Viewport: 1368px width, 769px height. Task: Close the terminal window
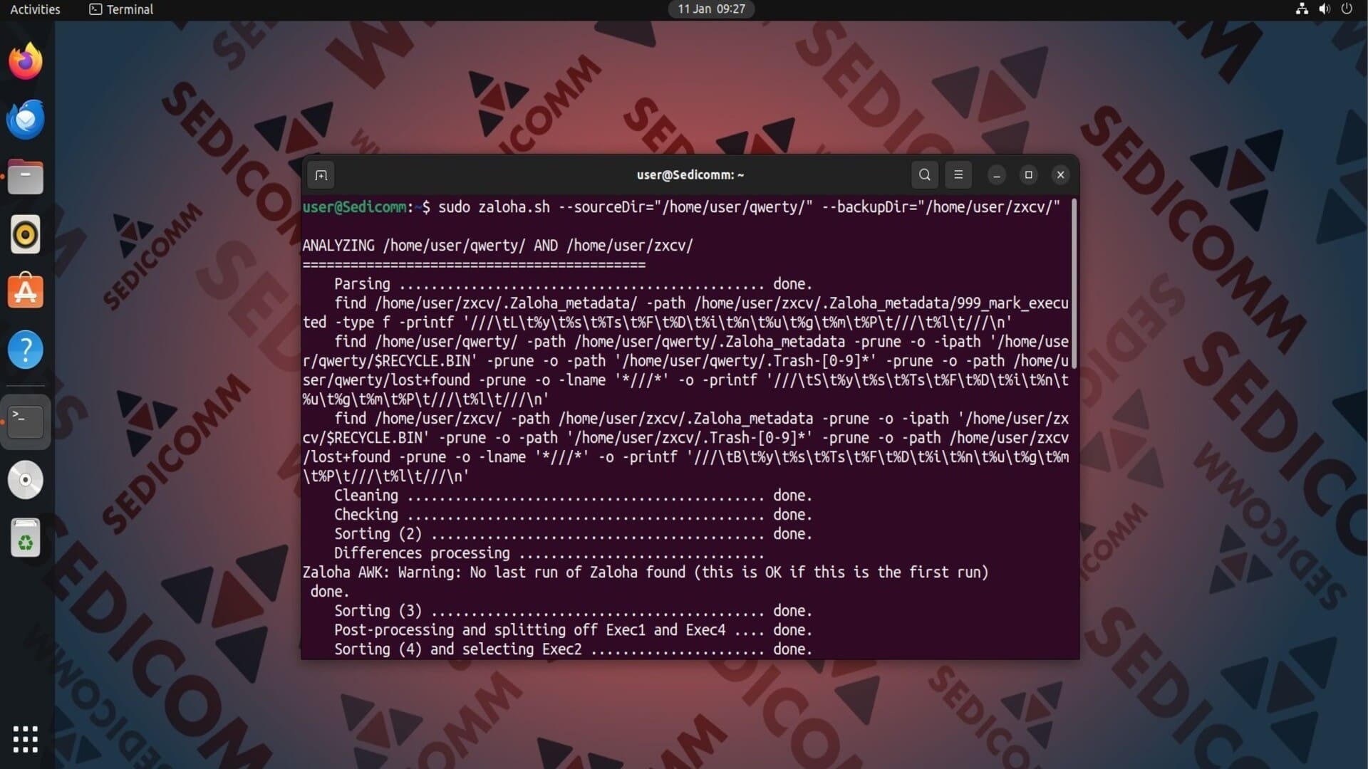click(1060, 175)
